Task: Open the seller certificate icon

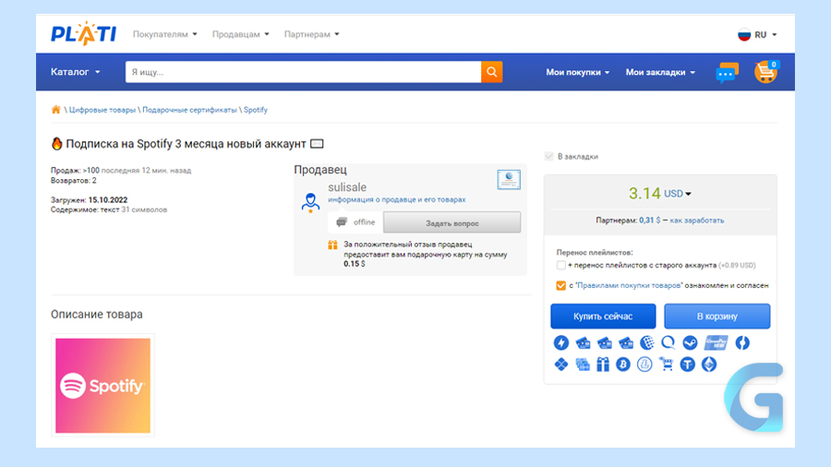Action: tap(509, 180)
